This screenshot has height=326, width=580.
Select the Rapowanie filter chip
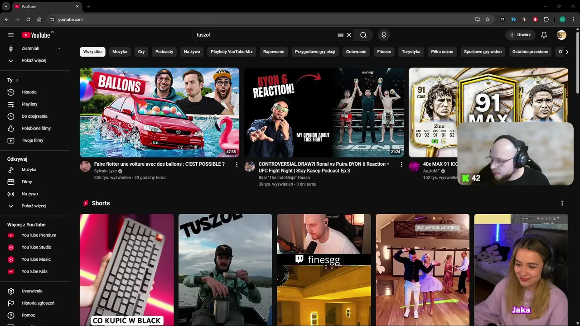point(274,52)
